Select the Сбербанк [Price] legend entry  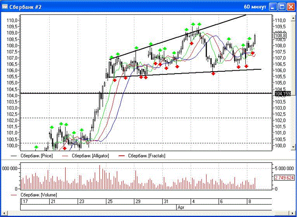[x=37, y=156]
